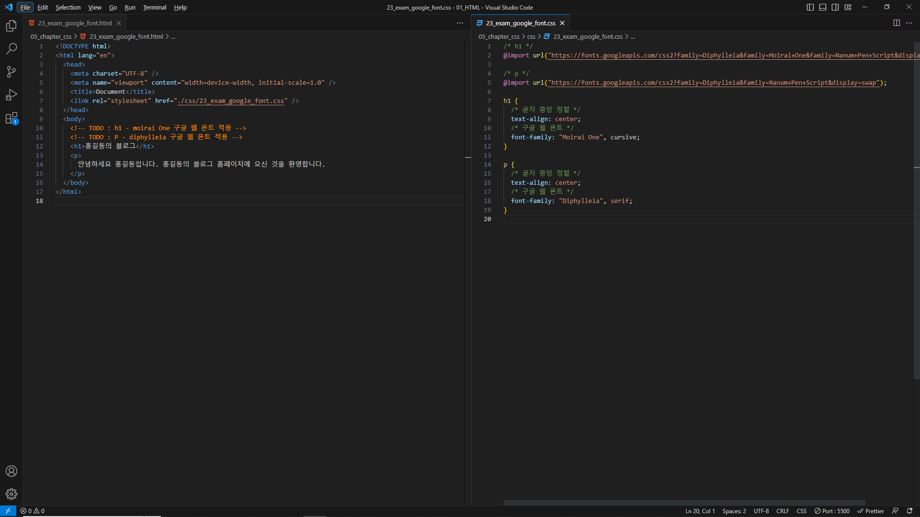
Task: Toggle Primary Side Bar layout button
Action: [x=810, y=7]
